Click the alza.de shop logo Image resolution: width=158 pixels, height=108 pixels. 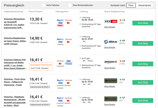[x=111, y=42]
